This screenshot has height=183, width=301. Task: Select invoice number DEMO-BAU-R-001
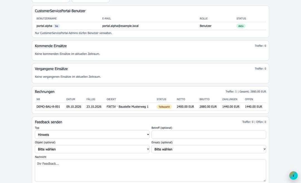tap(48, 107)
